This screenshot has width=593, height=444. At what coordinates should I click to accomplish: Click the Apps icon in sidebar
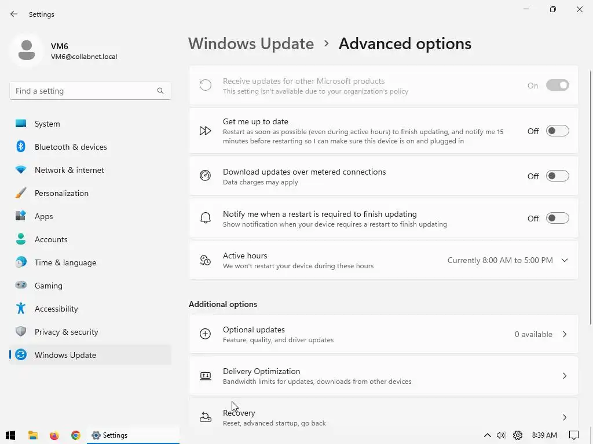click(21, 216)
